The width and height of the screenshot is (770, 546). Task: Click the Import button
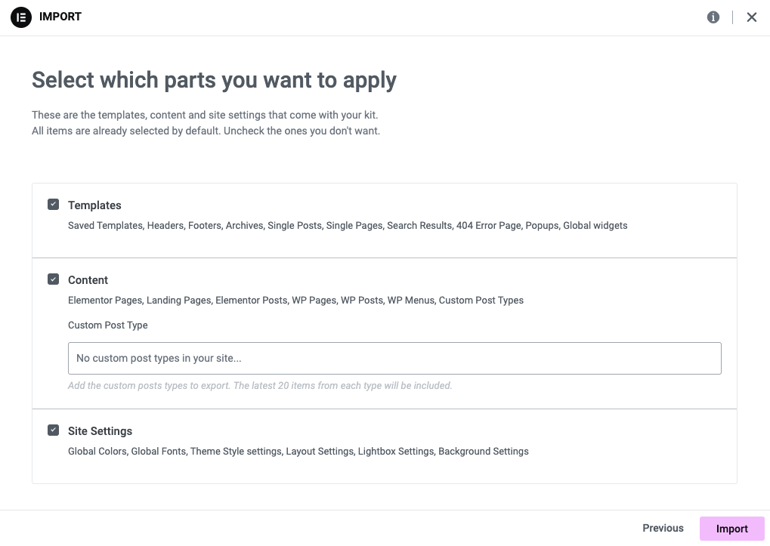pyautogui.click(x=731, y=529)
